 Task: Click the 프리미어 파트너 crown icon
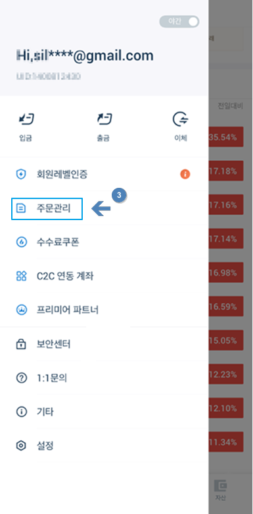coord(21,310)
